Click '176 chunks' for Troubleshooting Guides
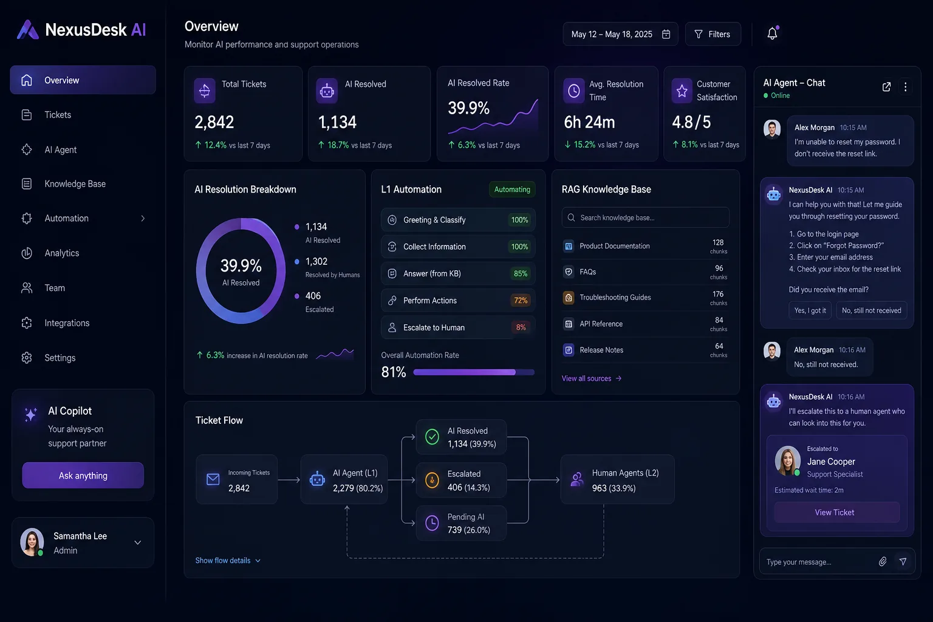This screenshot has height=622, width=933. coord(718,298)
